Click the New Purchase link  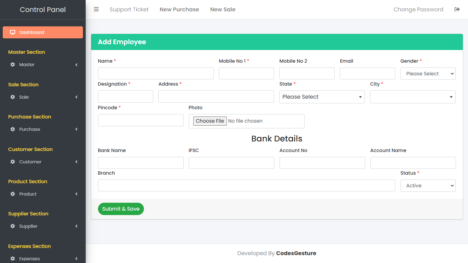[x=179, y=10]
